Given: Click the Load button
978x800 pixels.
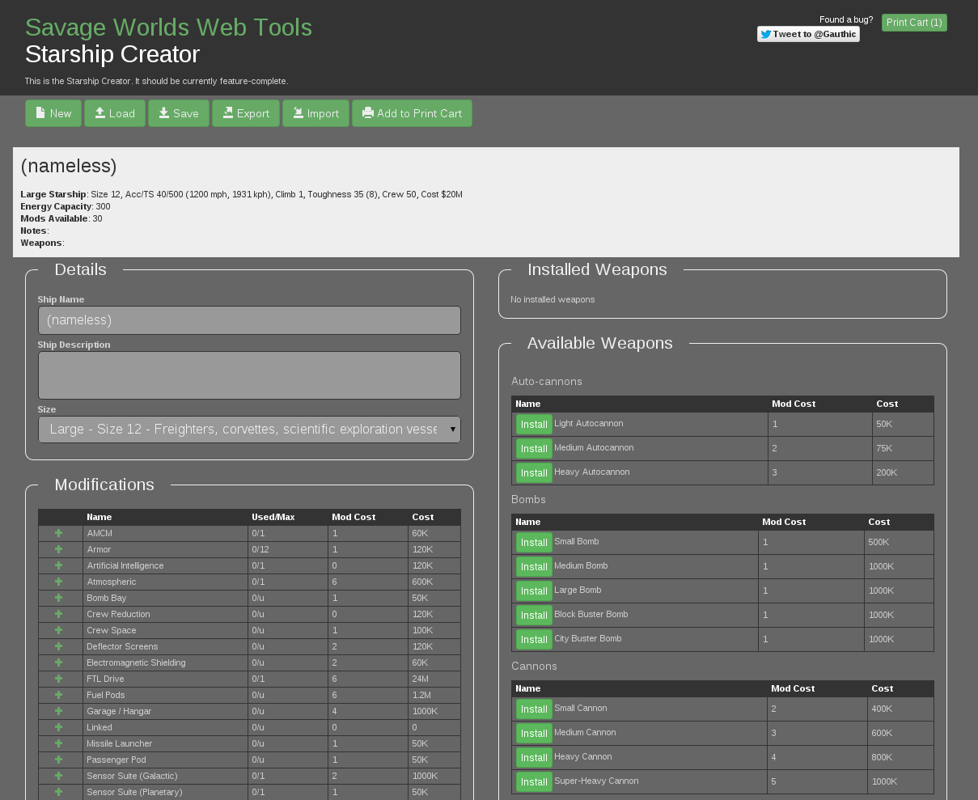Looking at the screenshot, I should point(115,113).
